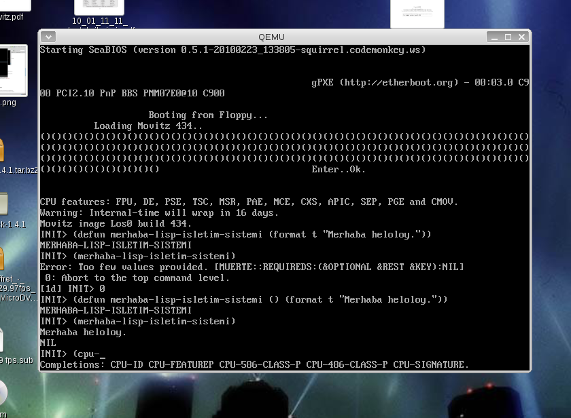Select the .pdf file on the desktop
The image size is (571, 418).
[12, 11]
